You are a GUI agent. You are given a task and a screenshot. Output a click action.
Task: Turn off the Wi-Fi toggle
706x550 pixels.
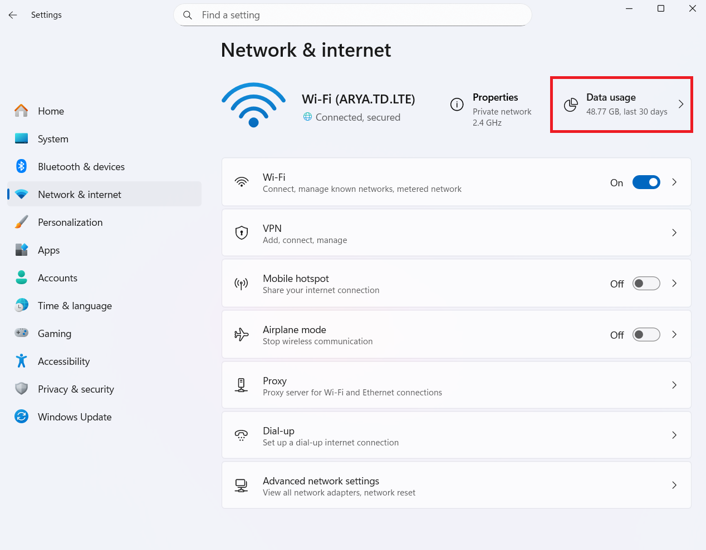(646, 182)
